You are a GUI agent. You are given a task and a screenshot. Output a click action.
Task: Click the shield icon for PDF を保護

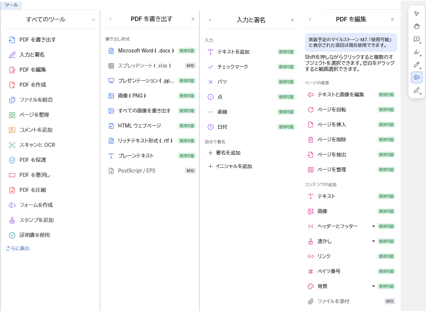(12, 160)
